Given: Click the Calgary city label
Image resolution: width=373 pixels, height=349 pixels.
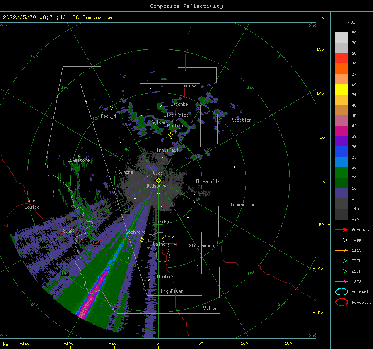Looking at the screenshot, I should point(162,244).
